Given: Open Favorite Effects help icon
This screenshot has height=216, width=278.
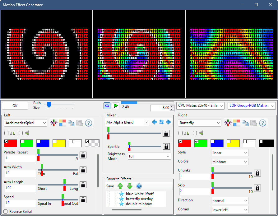Looking at the screenshot, I should 139,186.
